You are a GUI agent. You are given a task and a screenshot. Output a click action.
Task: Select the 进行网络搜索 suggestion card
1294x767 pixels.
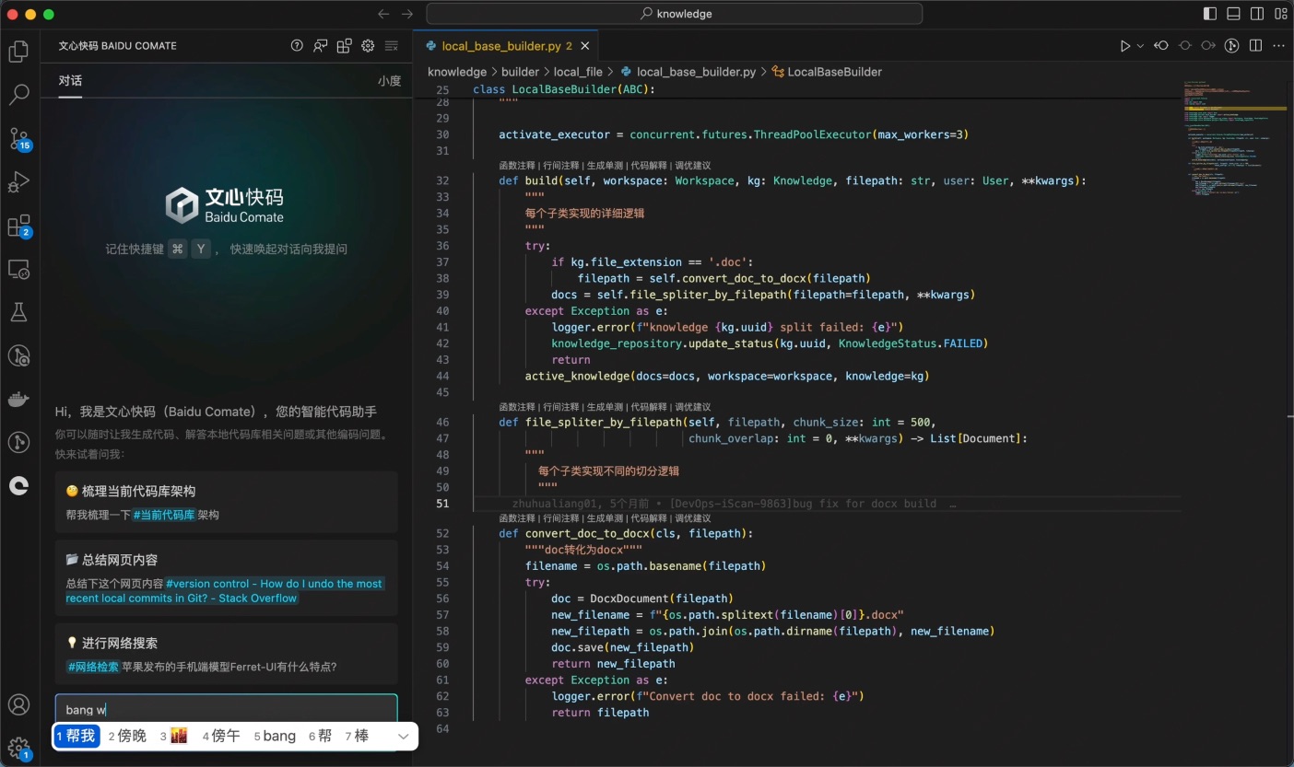226,654
